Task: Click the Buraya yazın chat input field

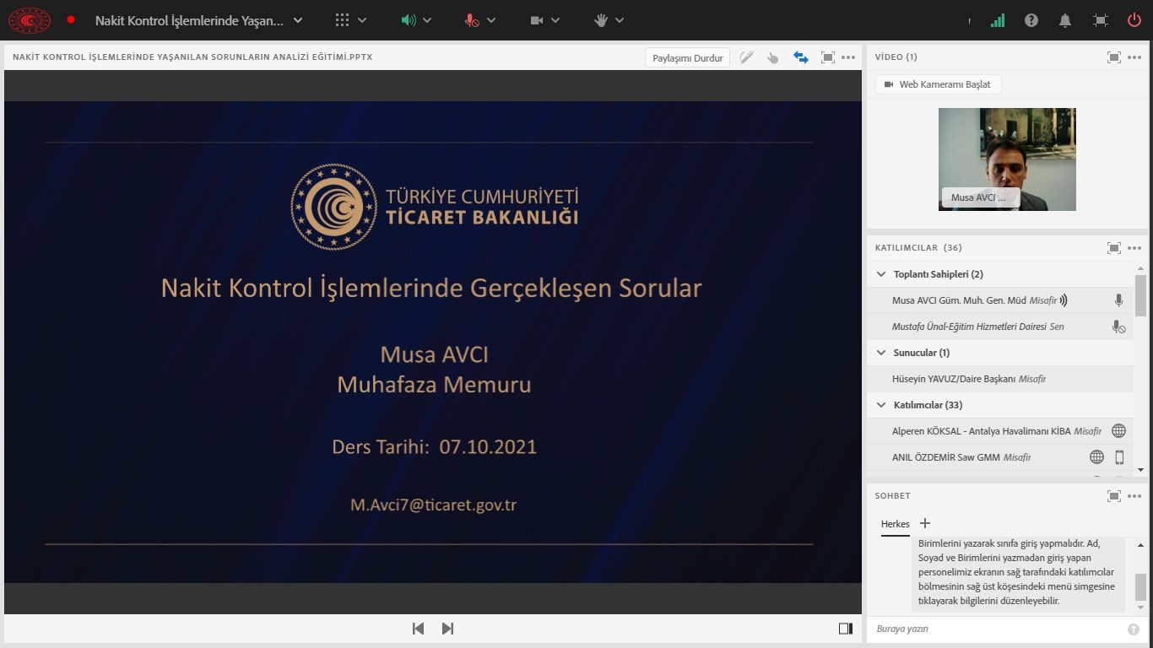Action: [996, 629]
